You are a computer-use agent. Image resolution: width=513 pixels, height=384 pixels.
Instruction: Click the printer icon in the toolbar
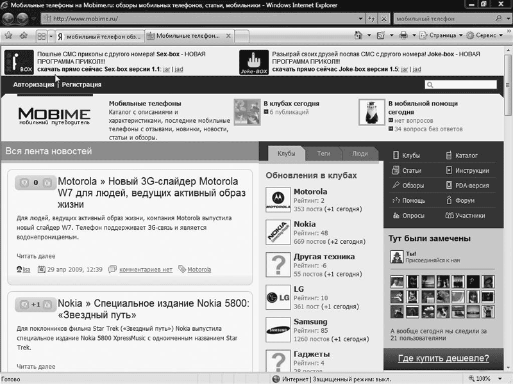click(403, 35)
